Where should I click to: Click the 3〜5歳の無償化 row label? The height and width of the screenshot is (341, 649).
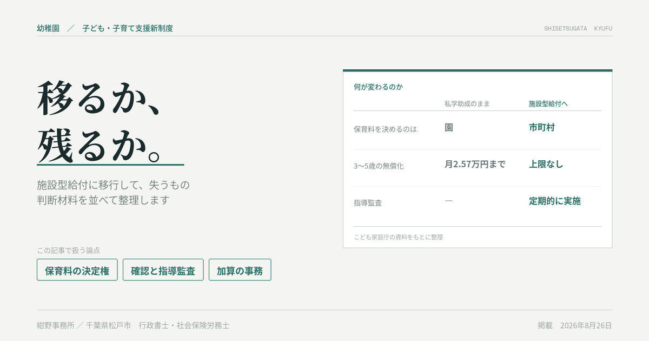(x=379, y=166)
